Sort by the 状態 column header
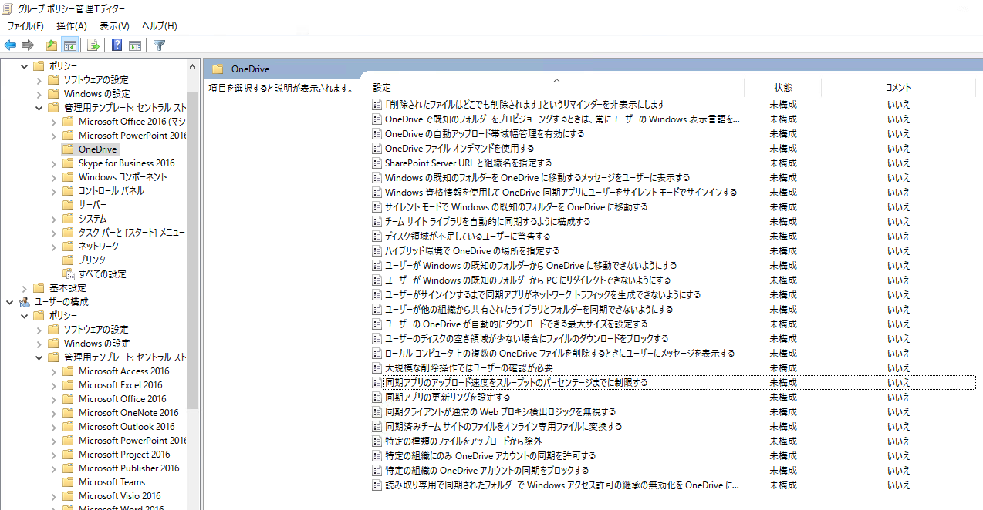Viewport: 983px width, 510px height. coord(782,88)
